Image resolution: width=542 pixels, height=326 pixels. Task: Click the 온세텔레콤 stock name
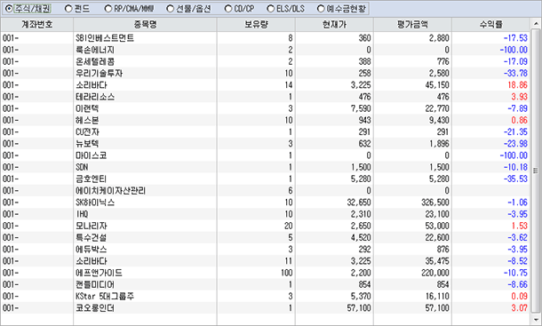click(95, 61)
